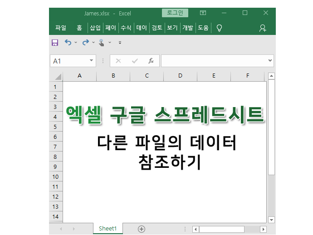Click horizontal scrollbar right arrow
Viewport: 313px width, 235px height.
[264, 229]
